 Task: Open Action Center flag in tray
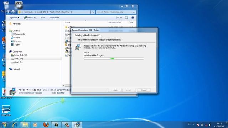click(198, 125)
